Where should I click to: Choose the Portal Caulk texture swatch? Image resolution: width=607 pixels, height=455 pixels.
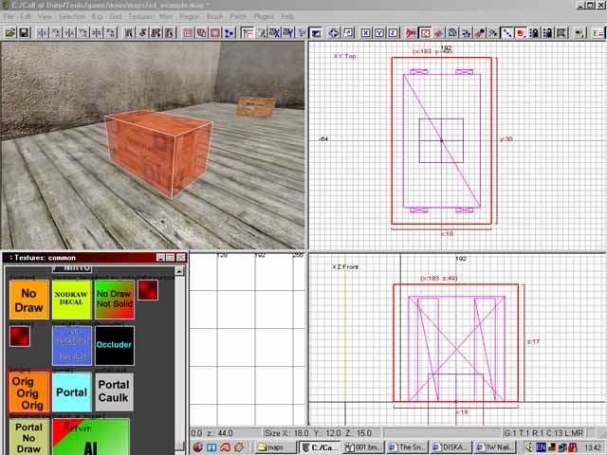114,391
